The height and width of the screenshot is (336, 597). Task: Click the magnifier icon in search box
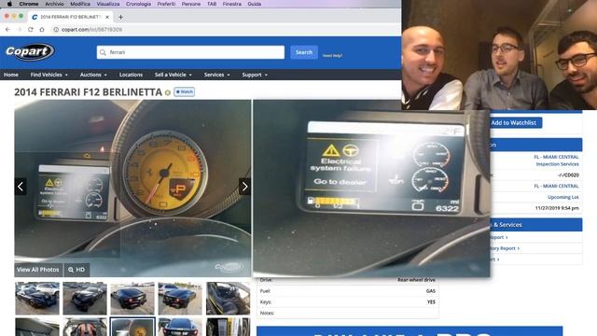(103, 52)
